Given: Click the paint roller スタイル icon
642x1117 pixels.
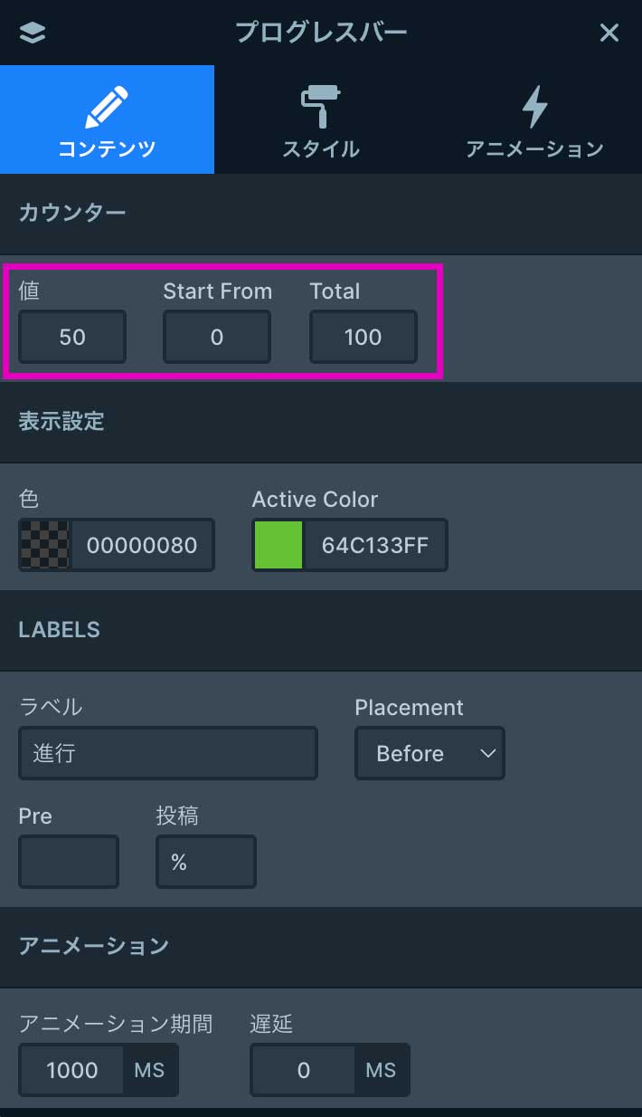Looking at the screenshot, I should (x=320, y=108).
